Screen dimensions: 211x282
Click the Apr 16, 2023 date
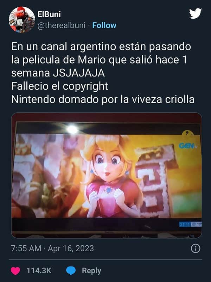71,249
